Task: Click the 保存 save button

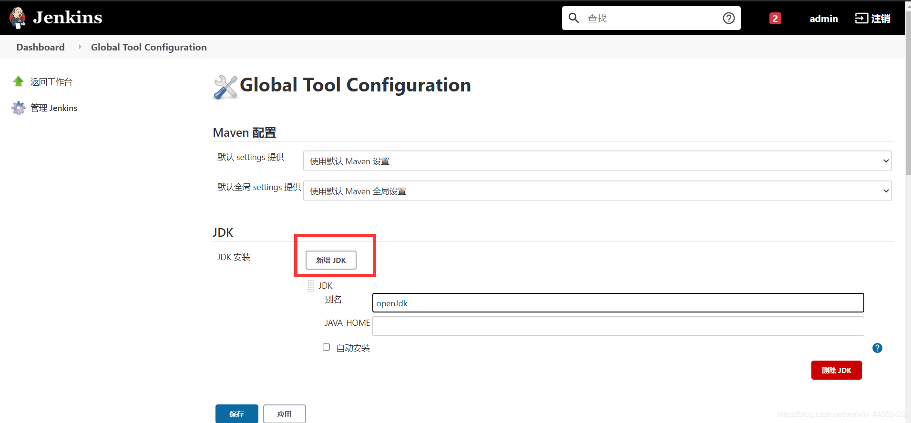Action: coord(236,413)
